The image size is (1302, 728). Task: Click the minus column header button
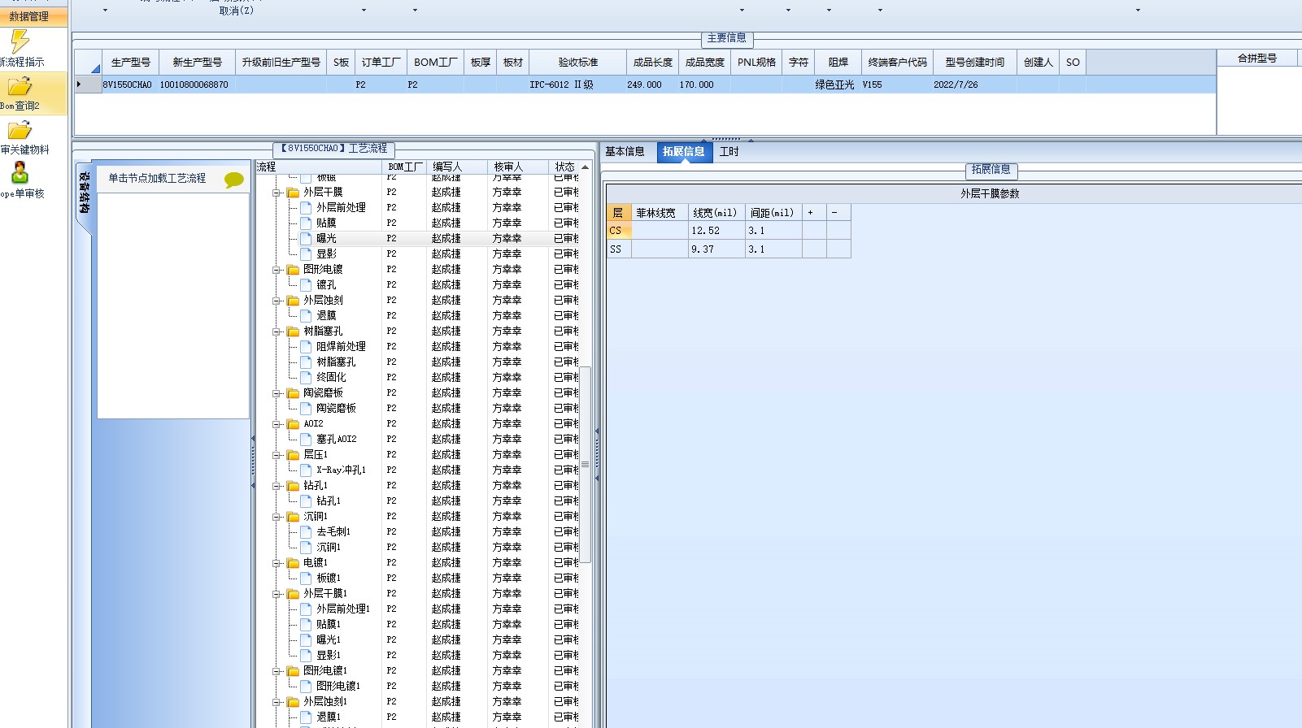(x=838, y=213)
